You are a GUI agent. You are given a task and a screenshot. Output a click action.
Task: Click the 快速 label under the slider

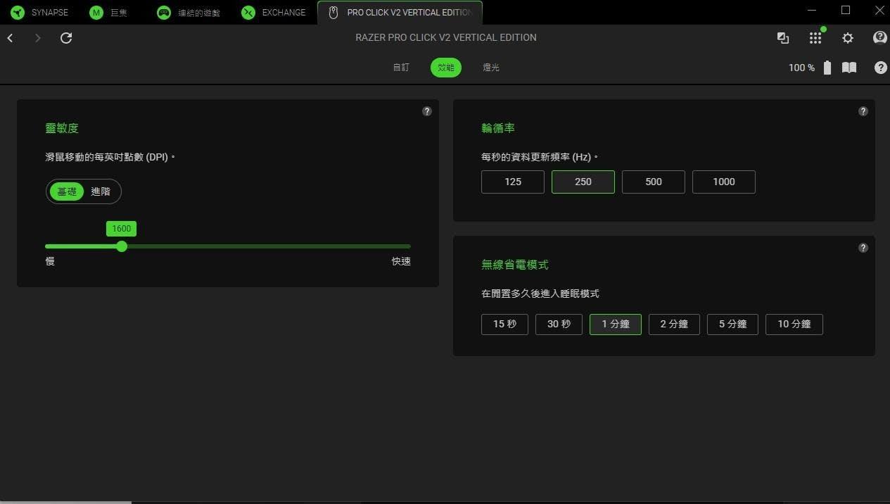pos(401,261)
